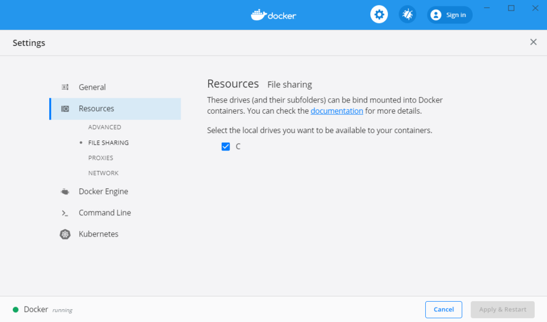Viewport: 547px width, 322px height.
Task: Open the settings gear icon in header
Action: (379, 14)
